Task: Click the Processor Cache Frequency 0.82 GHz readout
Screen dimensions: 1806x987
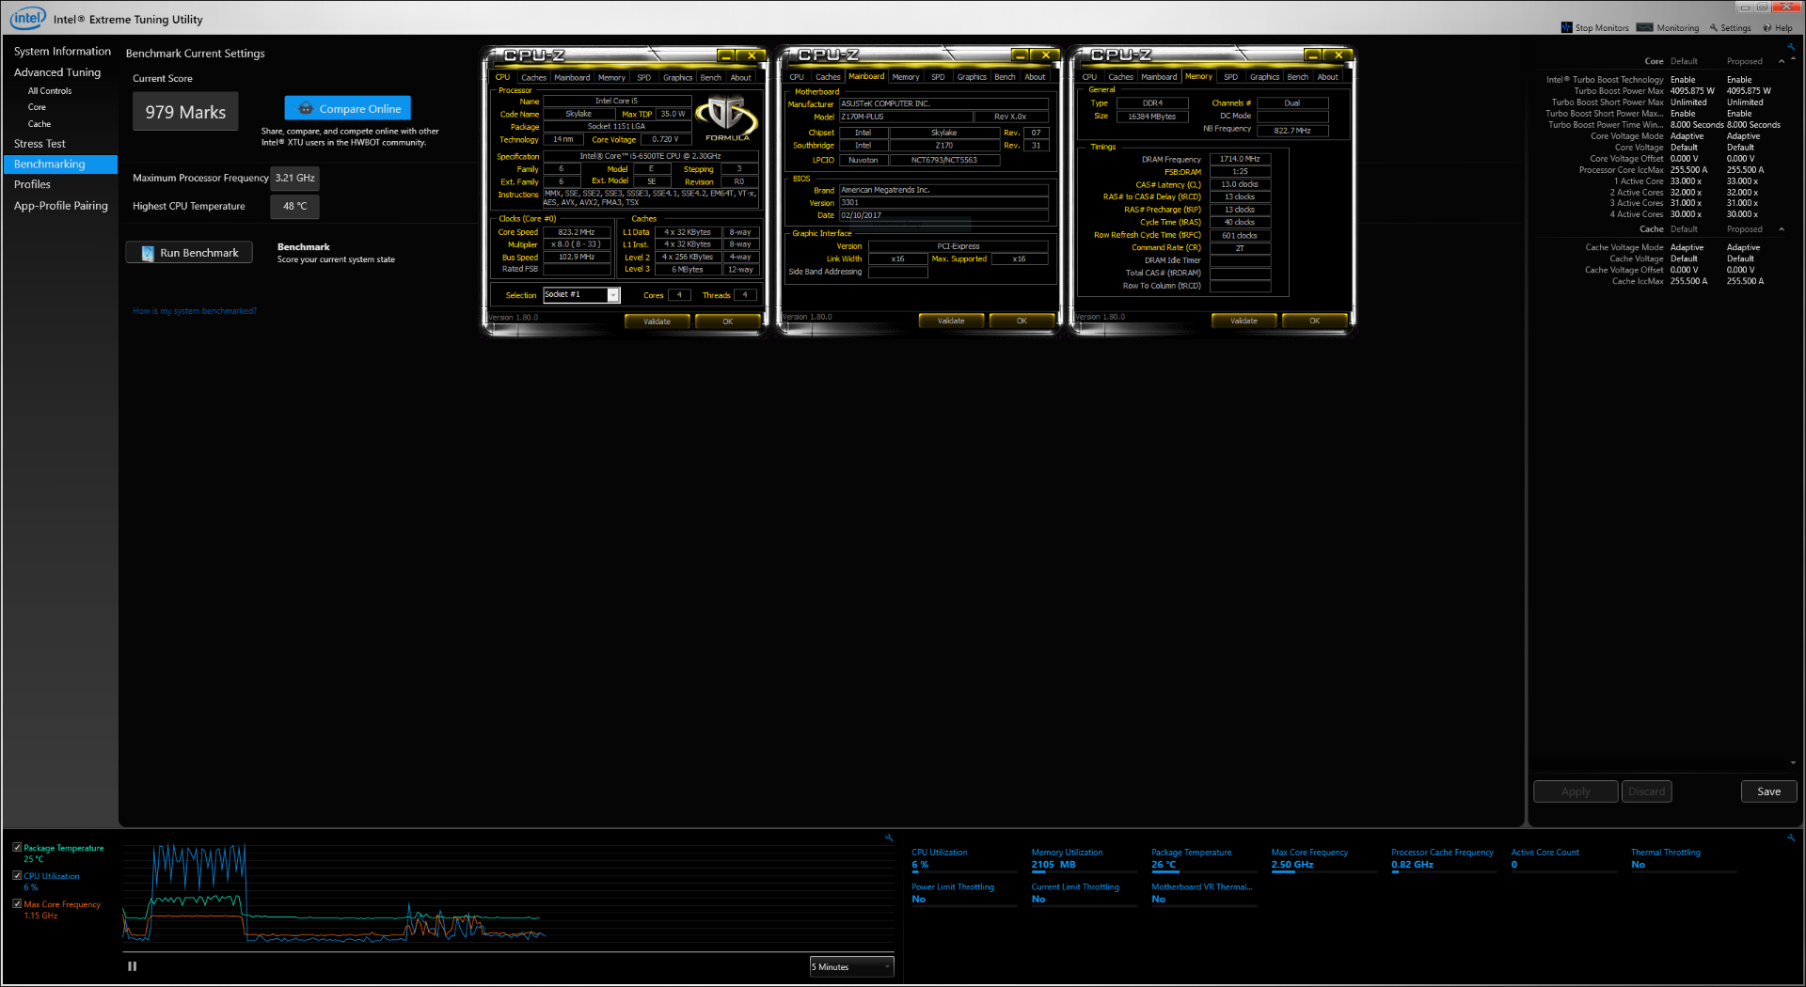Action: (x=1413, y=865)
